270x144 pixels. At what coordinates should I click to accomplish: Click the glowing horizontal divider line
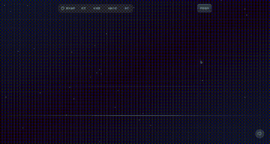(135, 115)
